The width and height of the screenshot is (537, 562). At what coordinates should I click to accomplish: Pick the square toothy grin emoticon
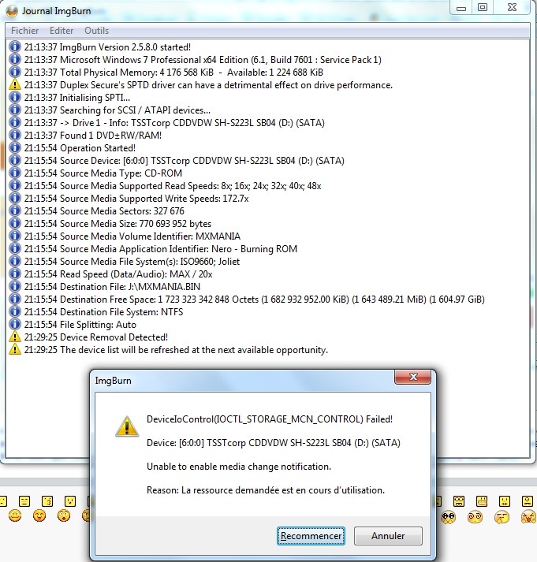482,501
